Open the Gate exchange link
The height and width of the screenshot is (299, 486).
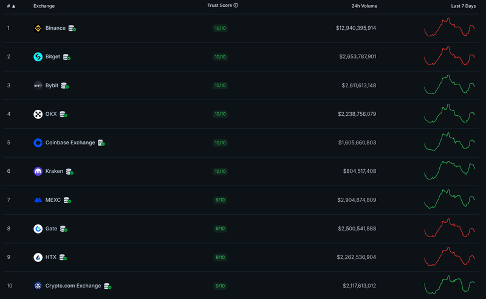click(x=51, y=229)
